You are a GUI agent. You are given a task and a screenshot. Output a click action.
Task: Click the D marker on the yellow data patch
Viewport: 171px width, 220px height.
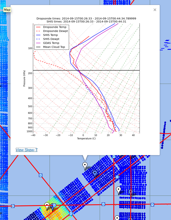click(54, 205)
